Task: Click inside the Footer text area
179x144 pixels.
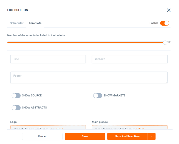Action: [x=89, y=77]
